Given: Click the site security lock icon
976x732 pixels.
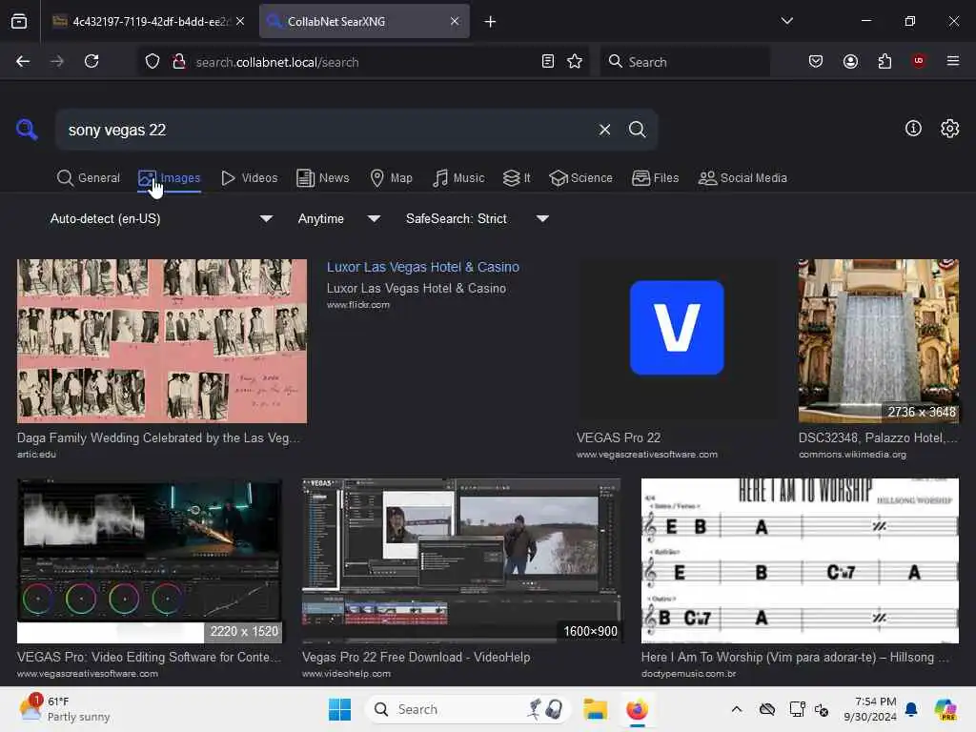Looking at the screenshot, I should point(178,62).
